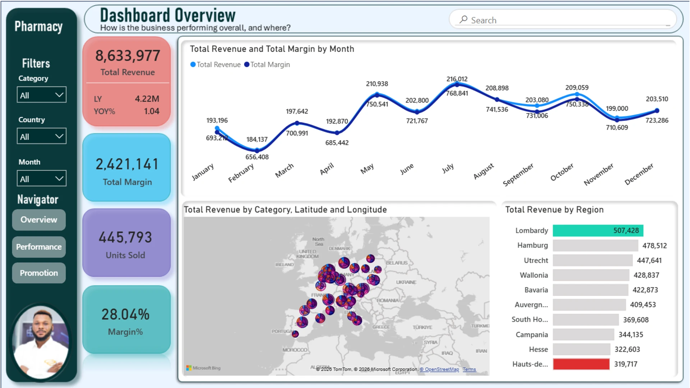Expand the Country filter dropdown
Viewport: 690px width, 388px height.
point(42,136)
